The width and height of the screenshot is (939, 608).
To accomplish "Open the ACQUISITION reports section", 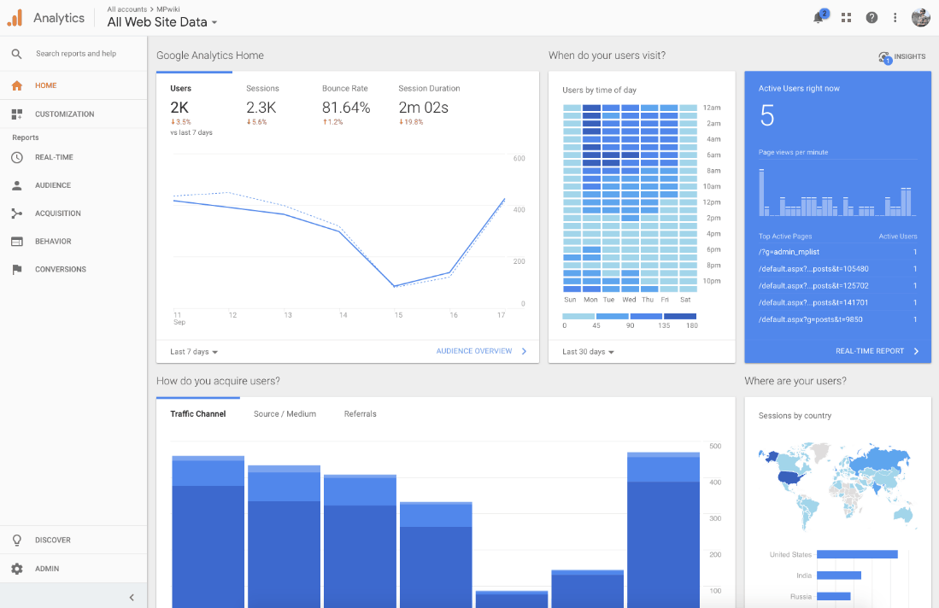I will (73, 213).
